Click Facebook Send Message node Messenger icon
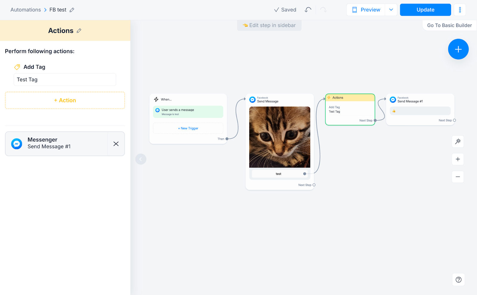477x295 pixels. pos(253,99)
